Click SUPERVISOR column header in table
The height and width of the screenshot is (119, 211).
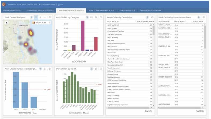[x=164, y=22]
